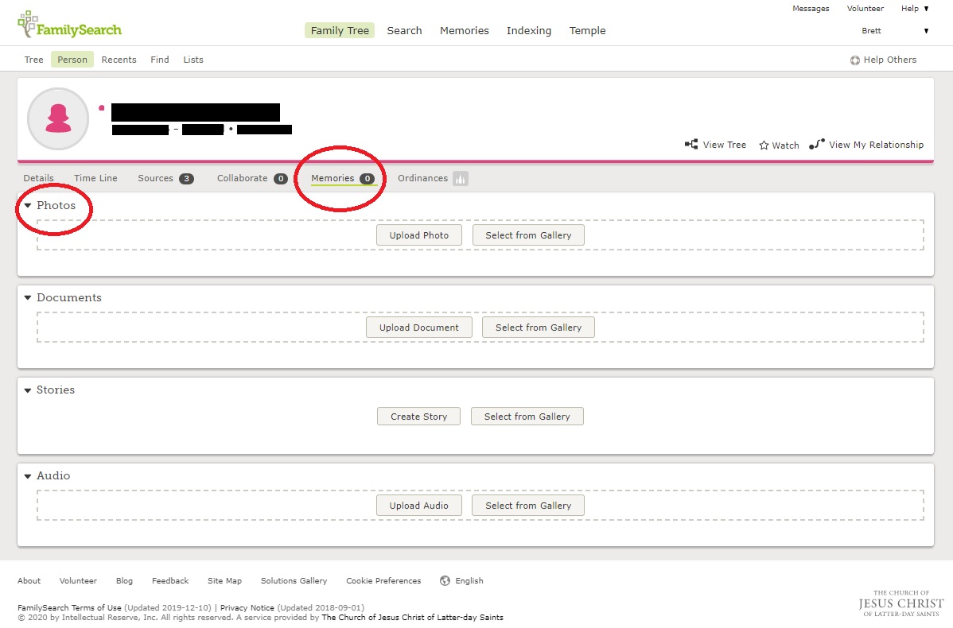Click the View Tree pedigree icon
This screenshot has height=628, width=953.
691,144
